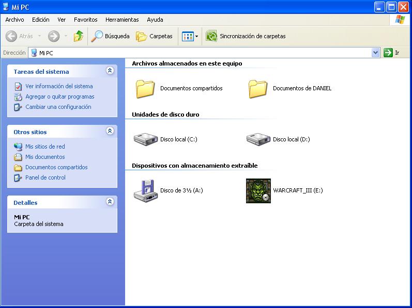
Task: Click the Up folder arrow icon
Action: point(78,36)
